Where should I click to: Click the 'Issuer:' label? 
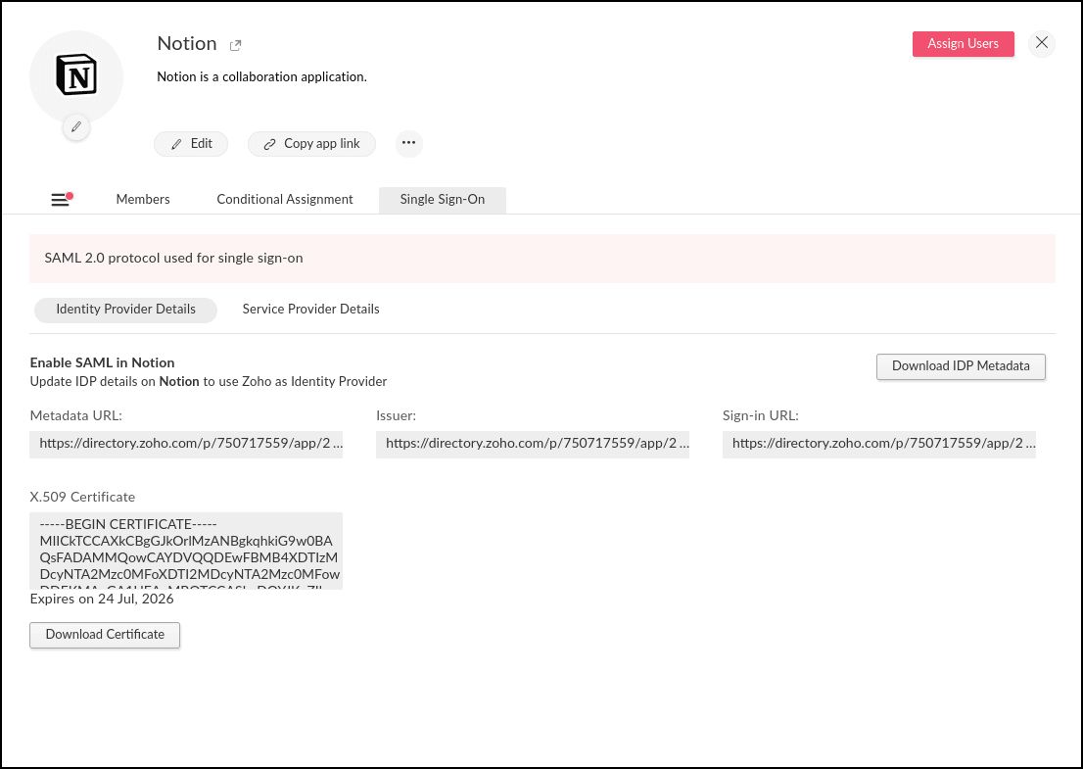coord(396,416)
